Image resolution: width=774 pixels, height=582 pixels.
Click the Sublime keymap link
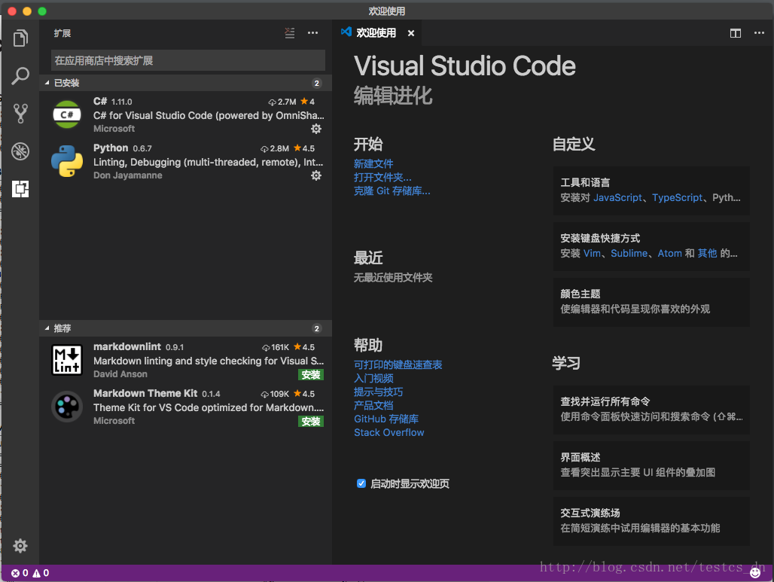coord(629,253)
